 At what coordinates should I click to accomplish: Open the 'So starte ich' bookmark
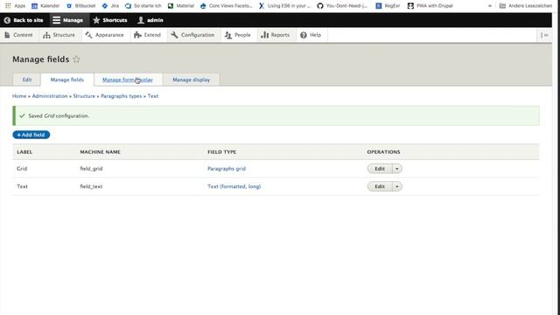[x=143, y=6]
